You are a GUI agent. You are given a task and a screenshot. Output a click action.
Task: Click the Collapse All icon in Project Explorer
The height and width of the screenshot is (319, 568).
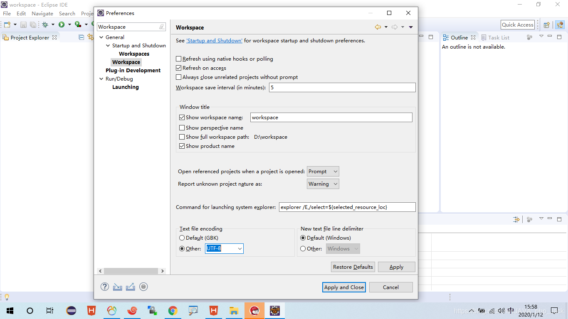(x=81, y=37)
